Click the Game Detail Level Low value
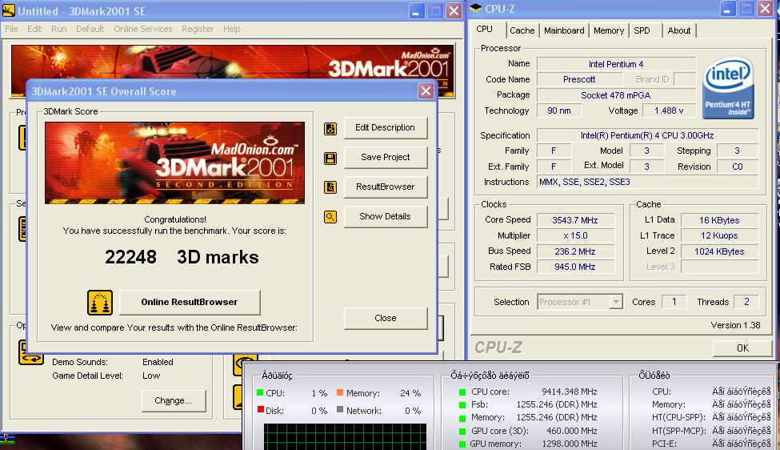 (x=151, y=376)
